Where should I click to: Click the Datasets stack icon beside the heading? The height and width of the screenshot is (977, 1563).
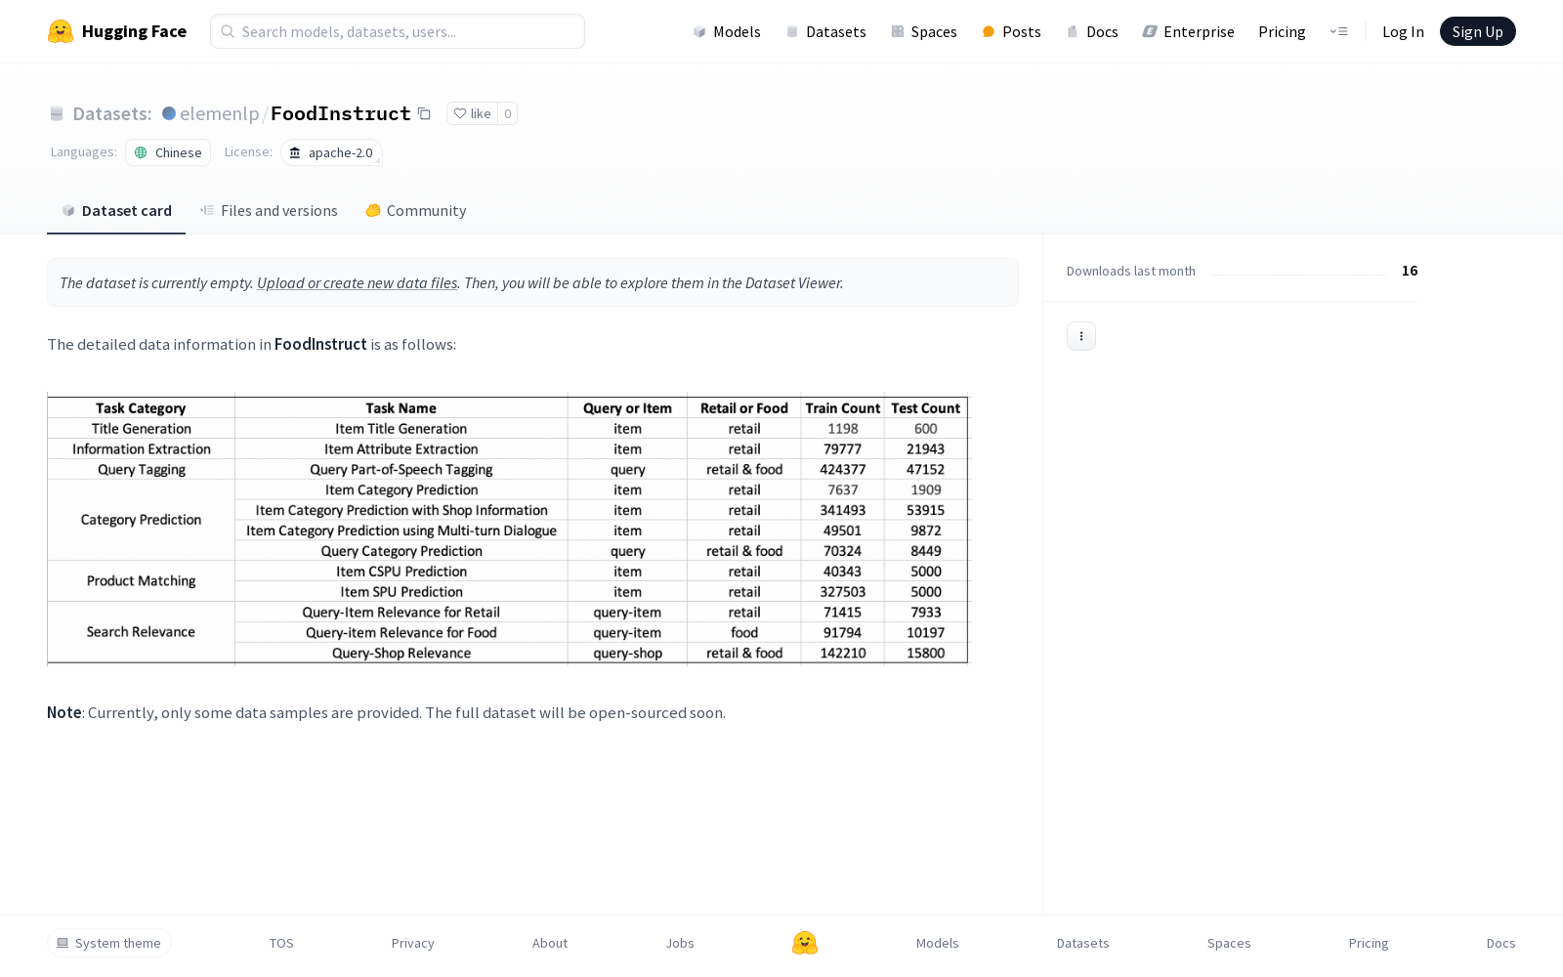click(57, 113)
